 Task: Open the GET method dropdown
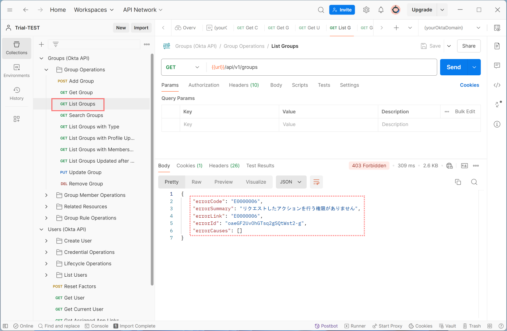(x=197, y=67)
